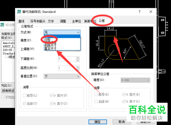
Task: Increase 高度比例 with the up arrow
Action: (78, 67)
